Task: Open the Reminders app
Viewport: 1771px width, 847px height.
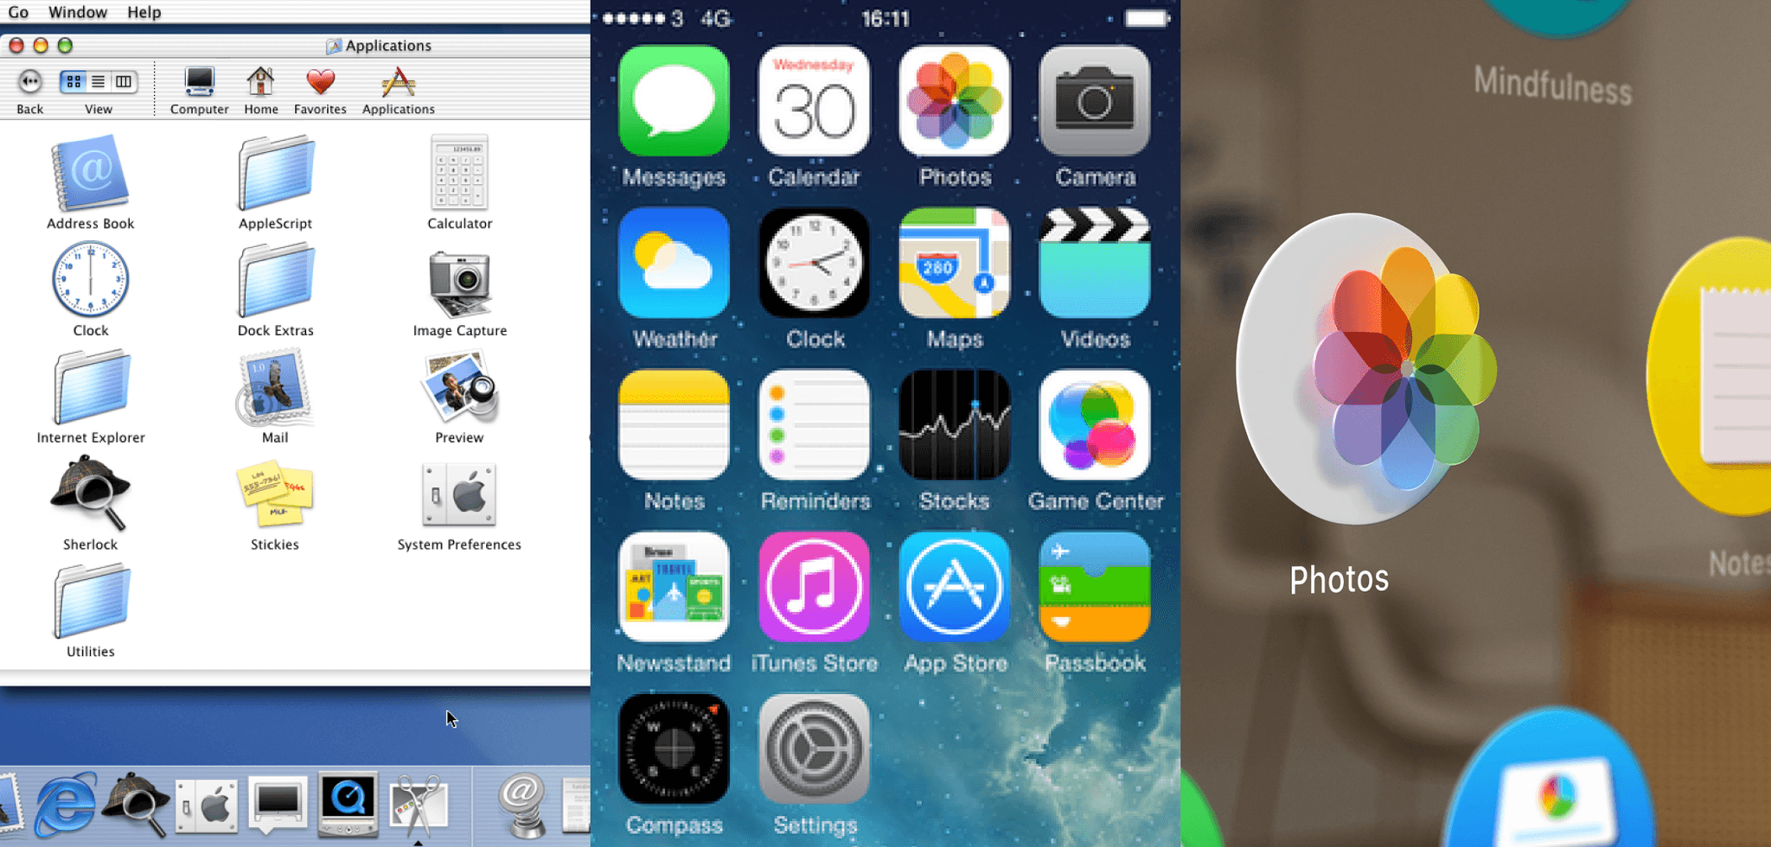Action: click(x=815, y=424)
